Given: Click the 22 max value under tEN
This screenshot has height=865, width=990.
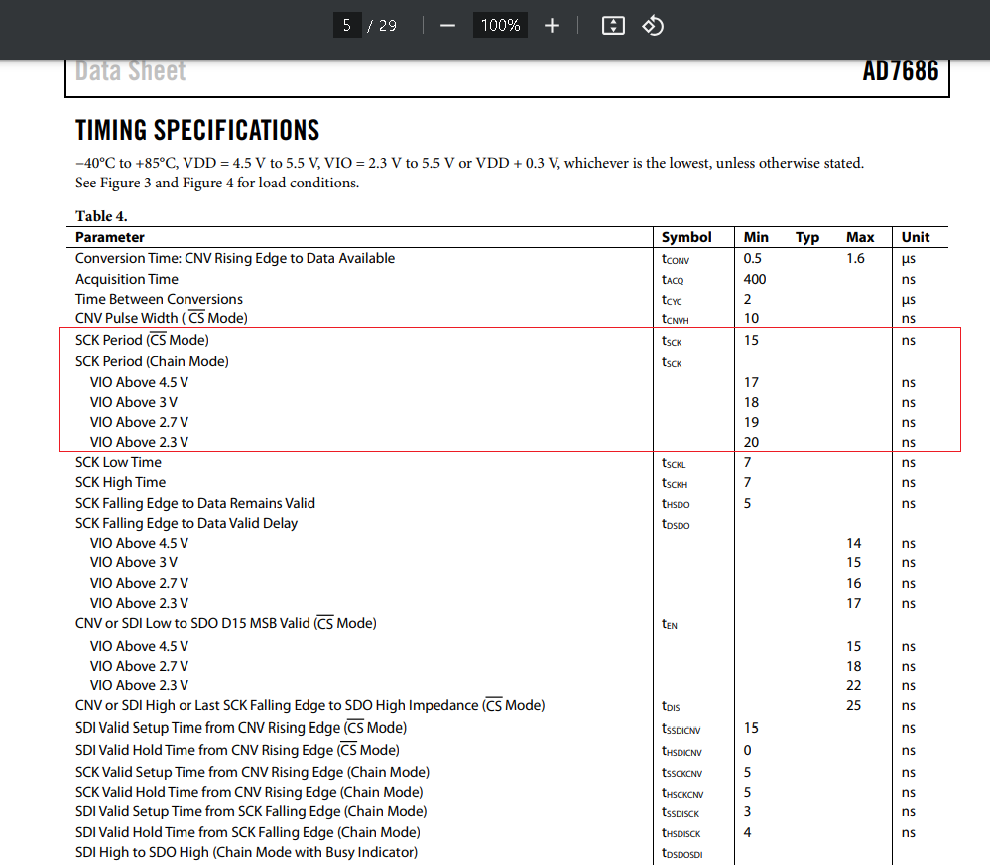Looking at the screenshot, I should pos(854,685).
